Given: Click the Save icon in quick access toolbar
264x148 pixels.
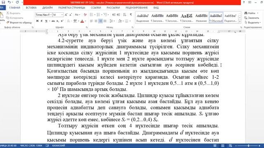Looking at the screenshot, I should coord(3,2).
